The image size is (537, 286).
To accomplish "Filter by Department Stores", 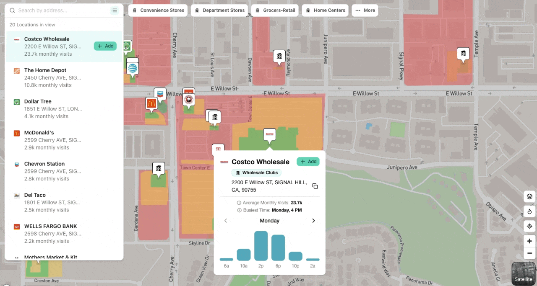I will click(x=219, y=10).
